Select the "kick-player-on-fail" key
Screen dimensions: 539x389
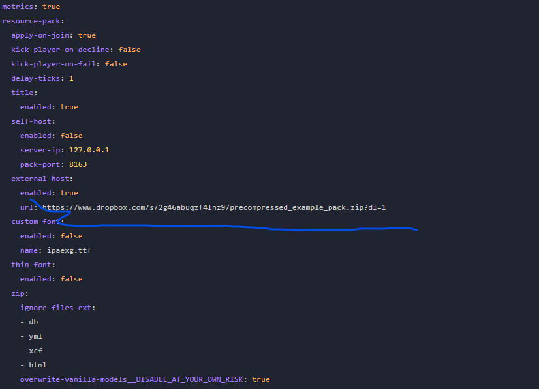point(54,65)
